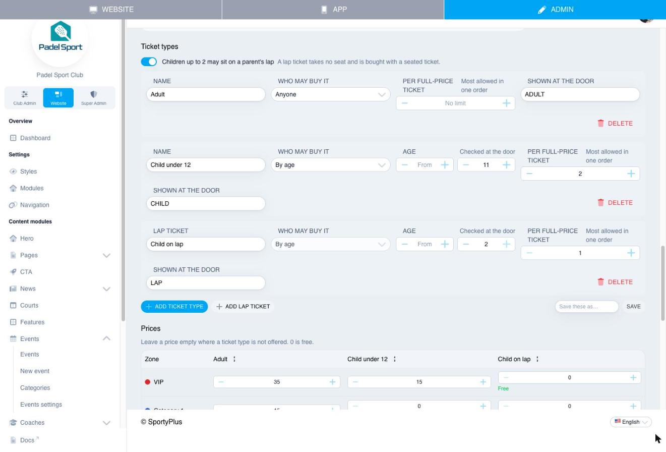Open Child under 12 'By age' dropdown
The height and width of the screenshot is (452, 666).
click(x=331, y=165)
